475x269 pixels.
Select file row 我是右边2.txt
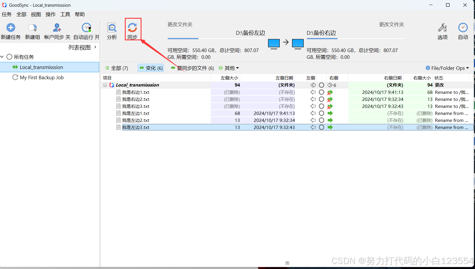(x=287, y=99)
